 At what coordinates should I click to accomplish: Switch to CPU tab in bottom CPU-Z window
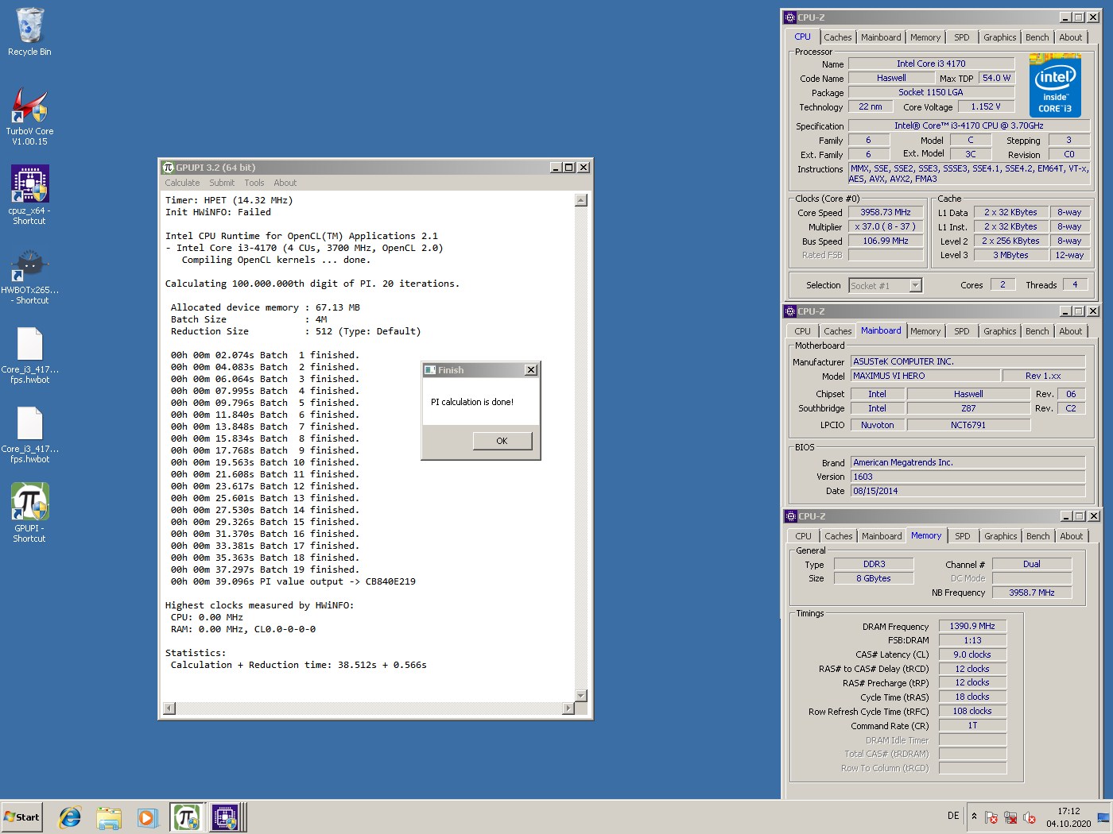(x=804, y=536)
